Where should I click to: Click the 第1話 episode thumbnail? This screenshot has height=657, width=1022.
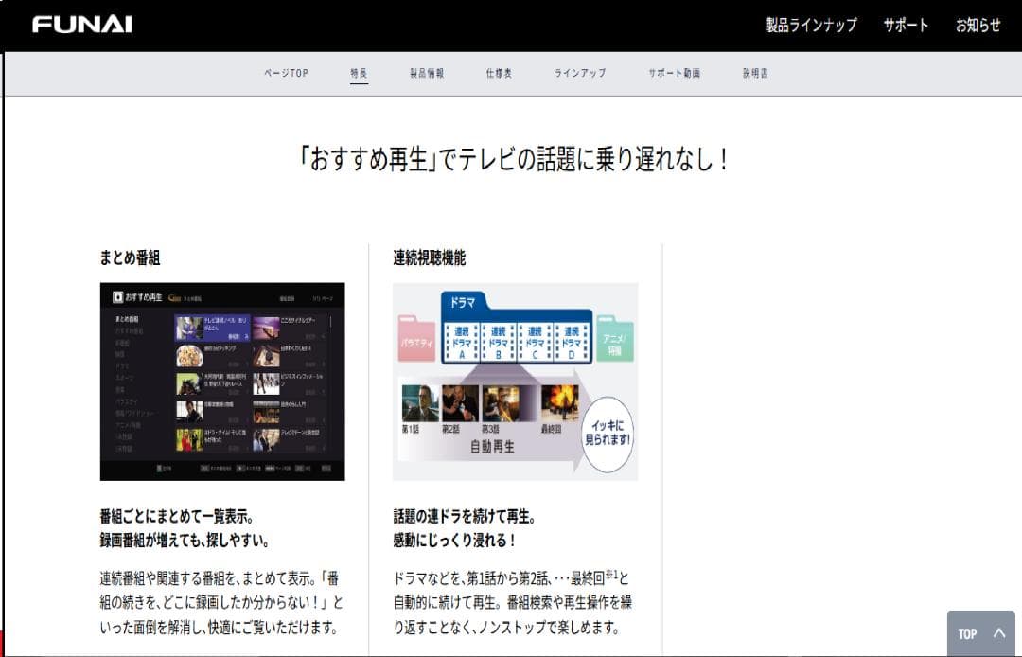click(x=420, y=404)
